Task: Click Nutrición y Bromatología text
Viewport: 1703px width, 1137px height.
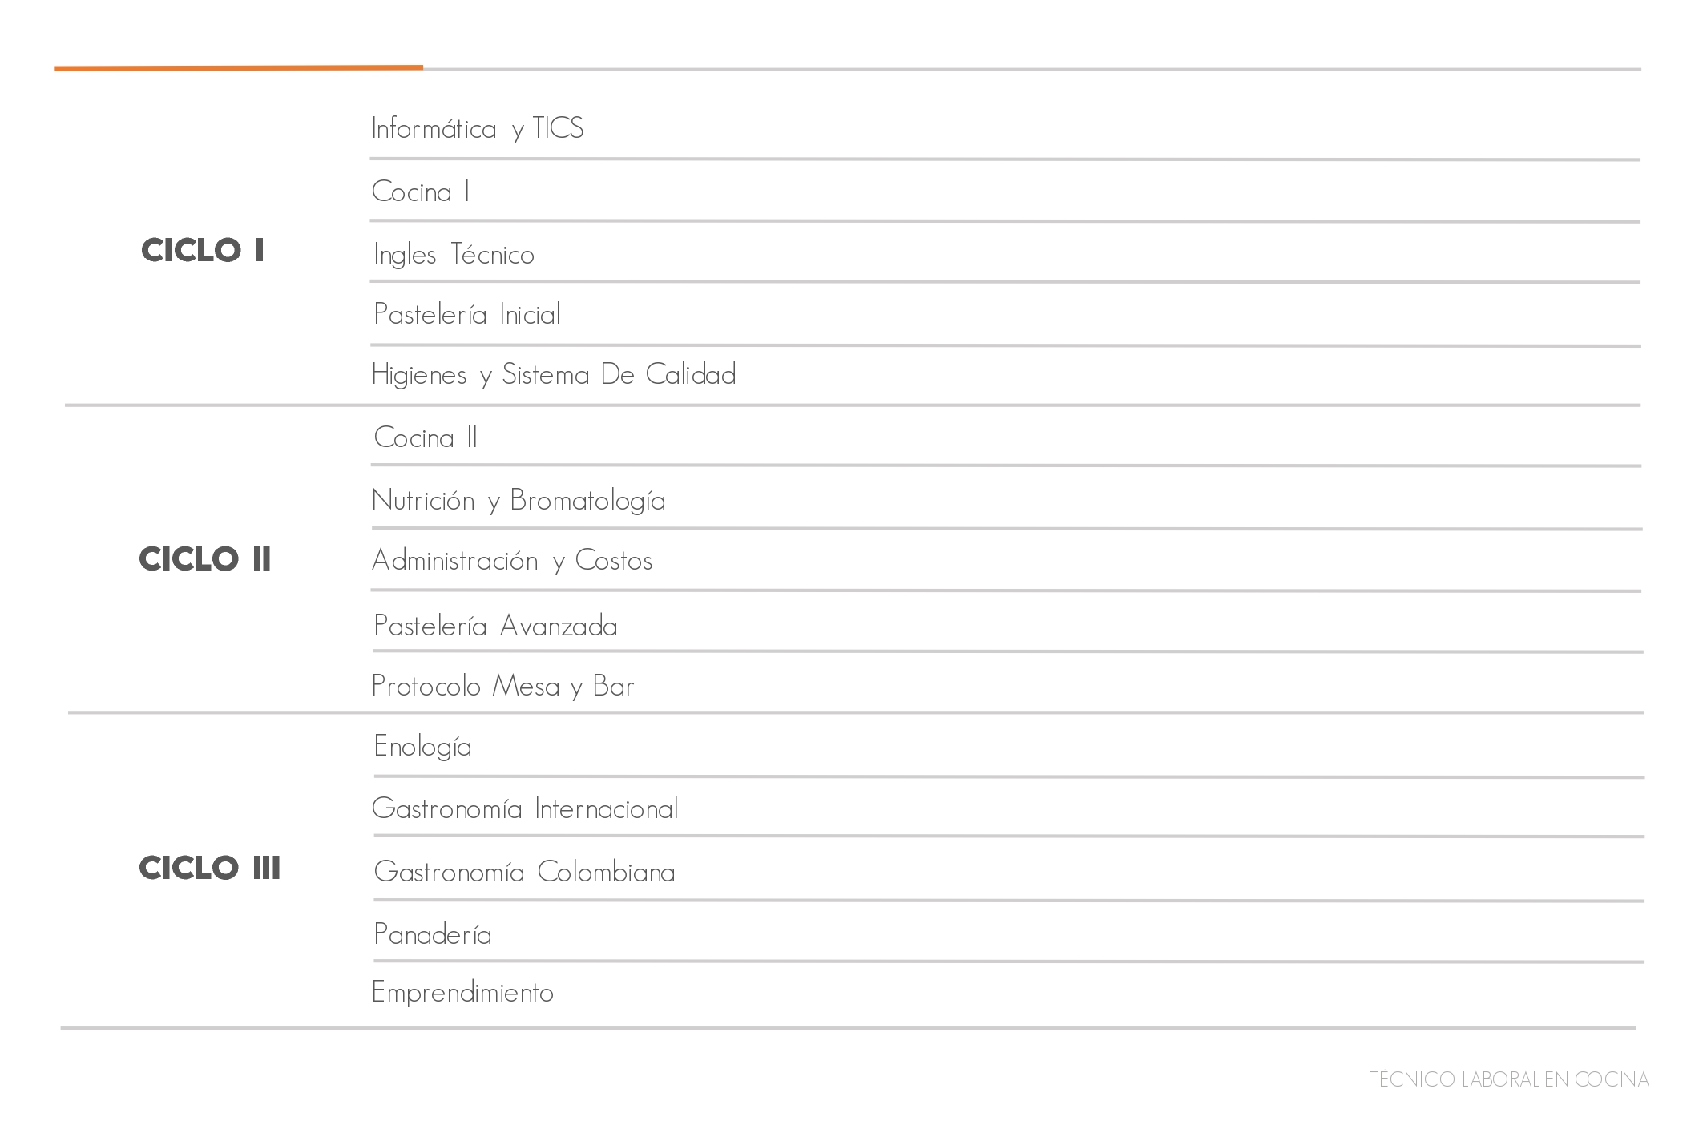Action: [519, 501]
